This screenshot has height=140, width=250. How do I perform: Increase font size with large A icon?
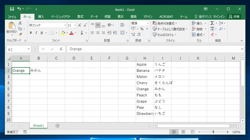tap(80, 25)
